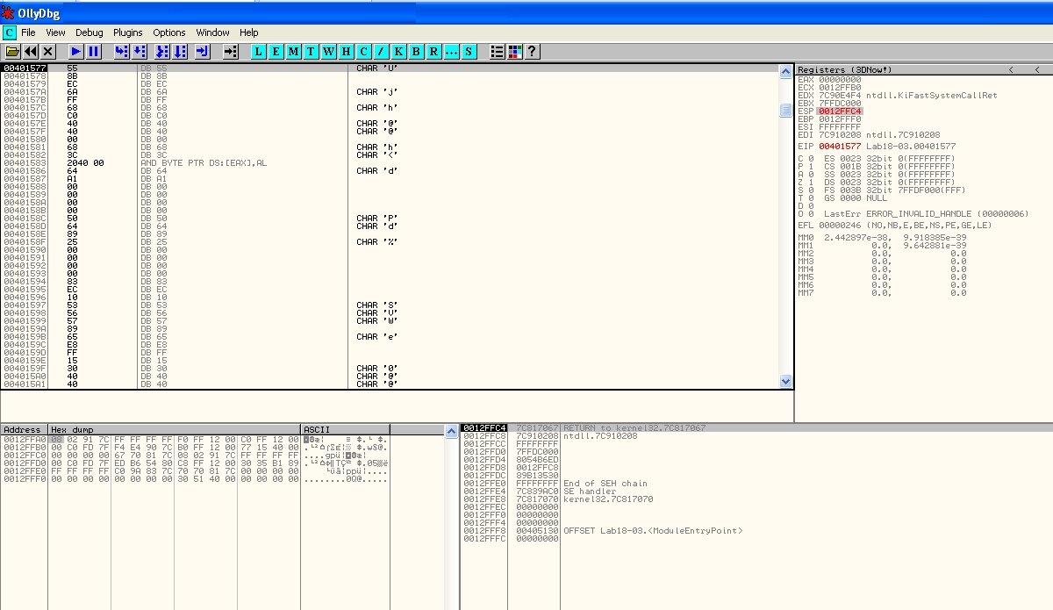Open the Debug menu
The image size is (1053, 610).
89,32
